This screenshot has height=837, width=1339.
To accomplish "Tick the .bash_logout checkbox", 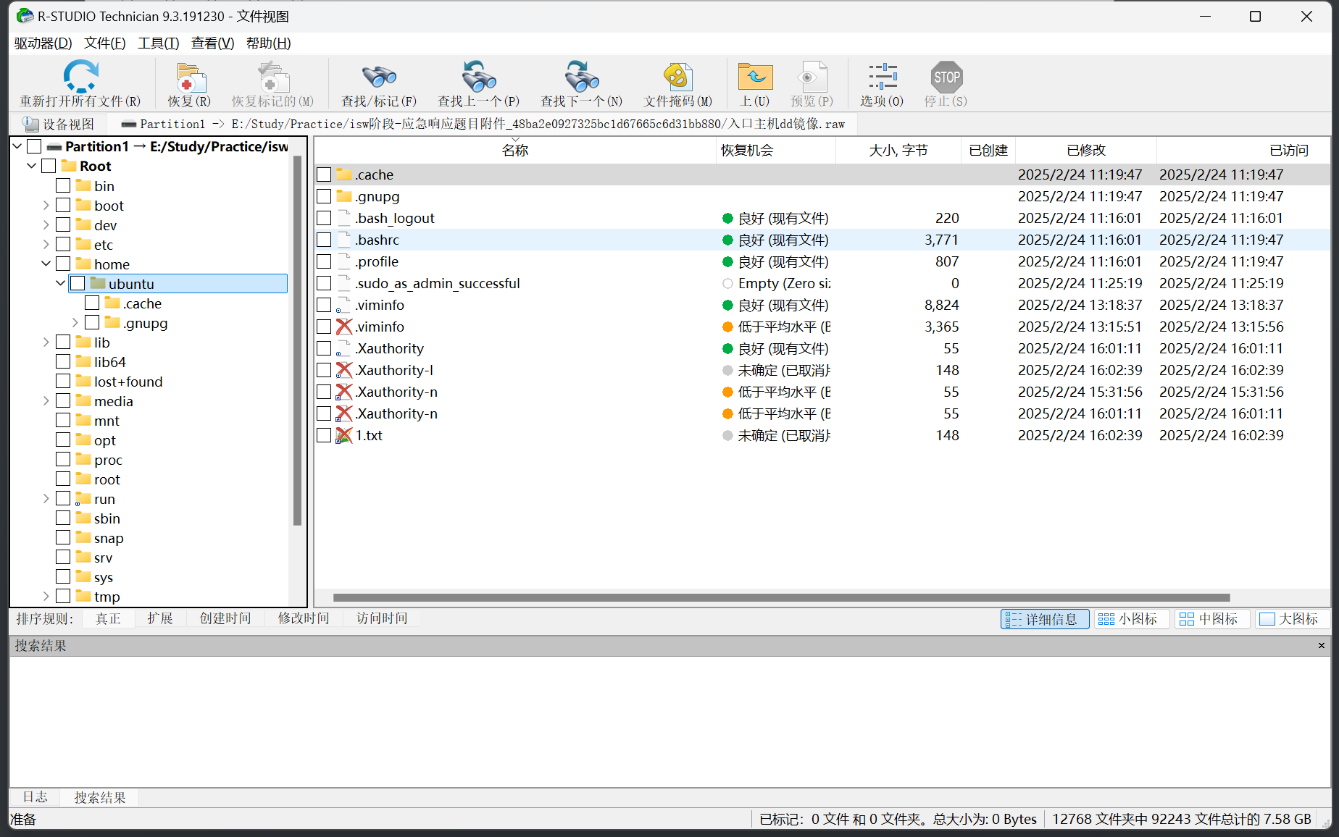I will coord(324,218).
